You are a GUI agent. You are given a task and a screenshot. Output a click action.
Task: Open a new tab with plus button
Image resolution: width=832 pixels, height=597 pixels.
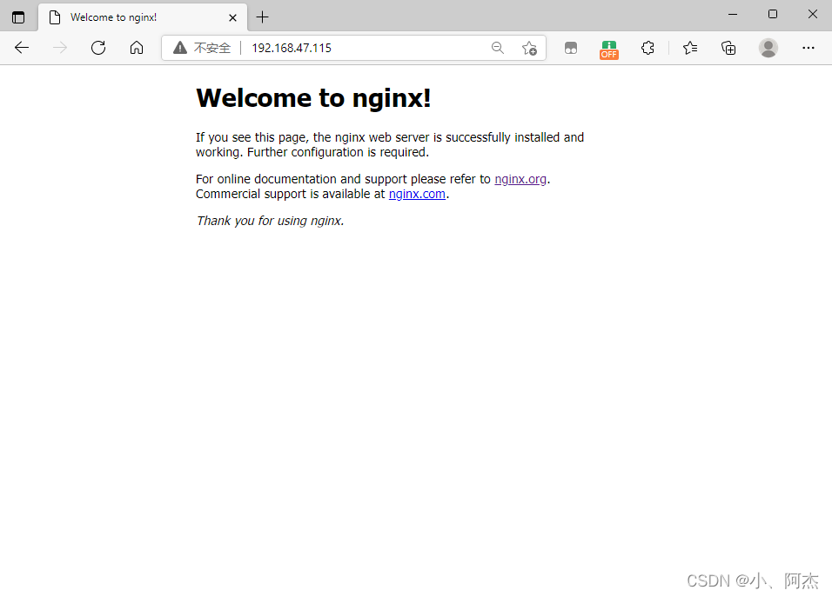tap(262, 17)
